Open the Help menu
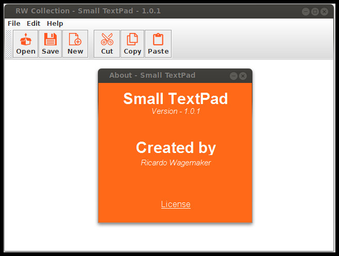The height and width of the screenshot is (256, 339). click(x=55, y=23)
